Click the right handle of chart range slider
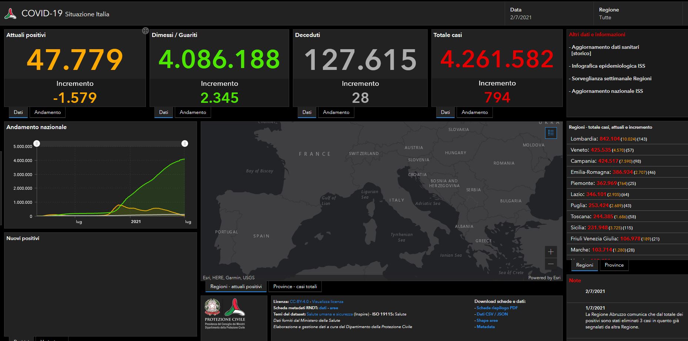688x341 pixels. click(x=185, y=144)
